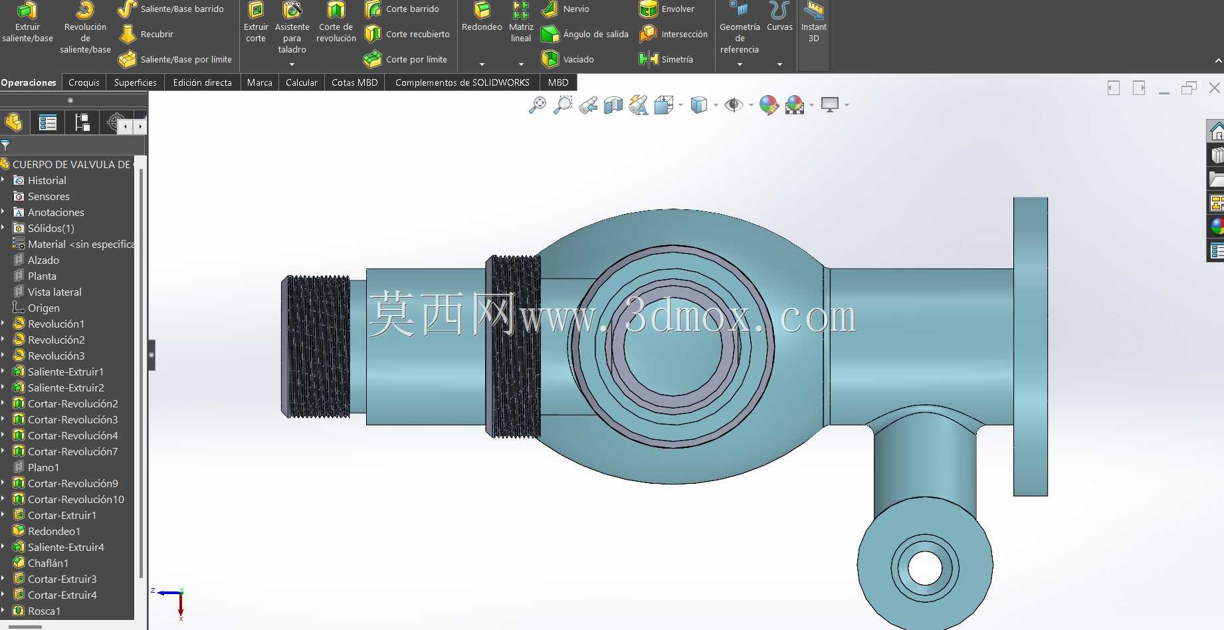Click Zoom to area magnifier icon
1224x630 pixels.
click(x=563, y=105)
